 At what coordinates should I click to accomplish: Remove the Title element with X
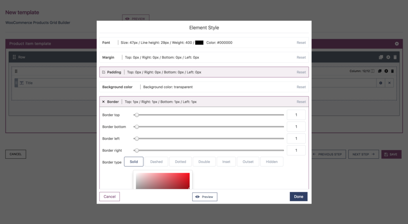point(389,83)
